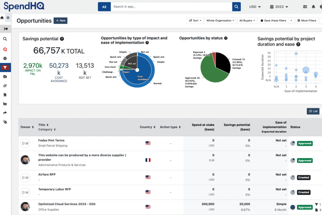Click the New opportunity button
The image size is (322, 215).
point(60,21)
